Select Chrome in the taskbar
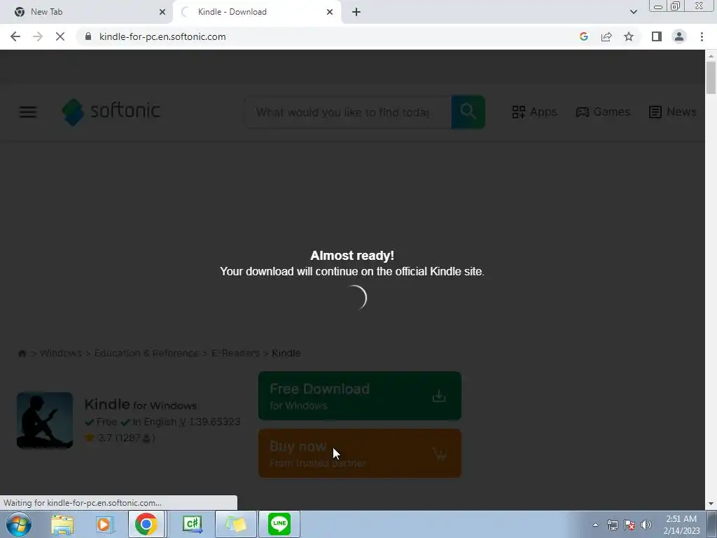The width and height of the screenshot is (717, 538). 146,524
